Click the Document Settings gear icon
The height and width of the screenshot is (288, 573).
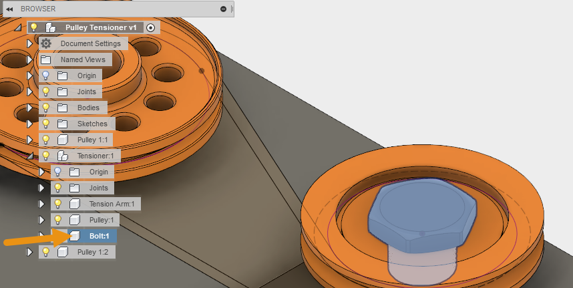click(x=45, y=43)
